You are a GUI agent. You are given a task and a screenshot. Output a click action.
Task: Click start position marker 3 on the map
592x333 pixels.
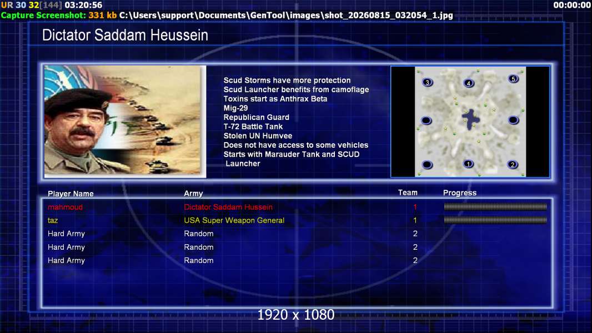click(x=428, y=82)
